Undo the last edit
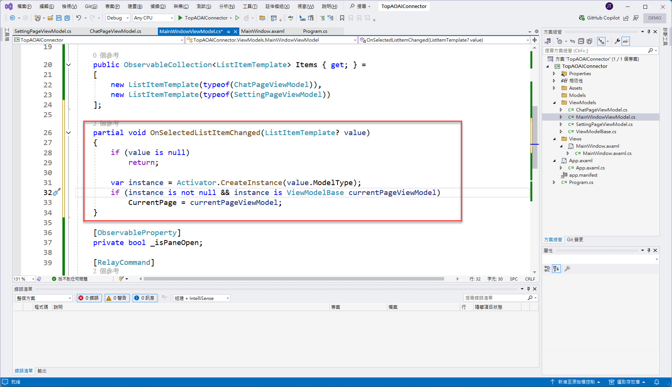 [x=78, y=18]
